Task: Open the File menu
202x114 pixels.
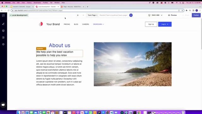Action: [14, 3]
